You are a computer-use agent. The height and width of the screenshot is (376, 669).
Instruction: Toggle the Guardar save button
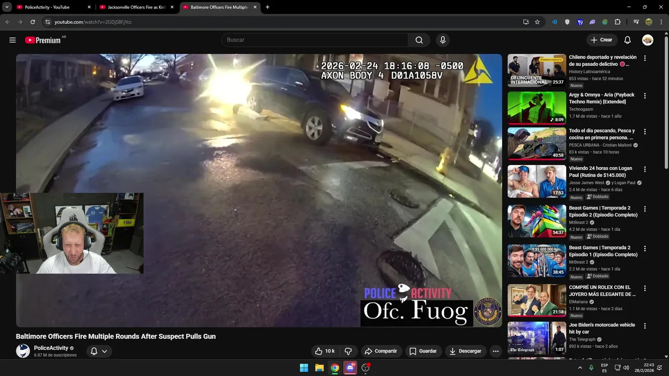tap(423, 351)
